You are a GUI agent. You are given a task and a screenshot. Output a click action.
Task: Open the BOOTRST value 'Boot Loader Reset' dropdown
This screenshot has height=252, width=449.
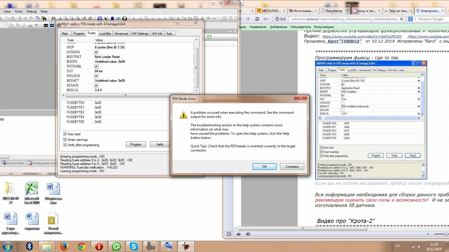[144, 57]
